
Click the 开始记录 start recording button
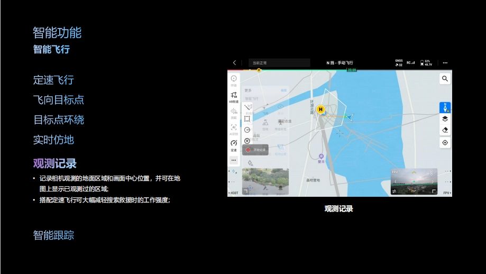[x=255, y=150]
